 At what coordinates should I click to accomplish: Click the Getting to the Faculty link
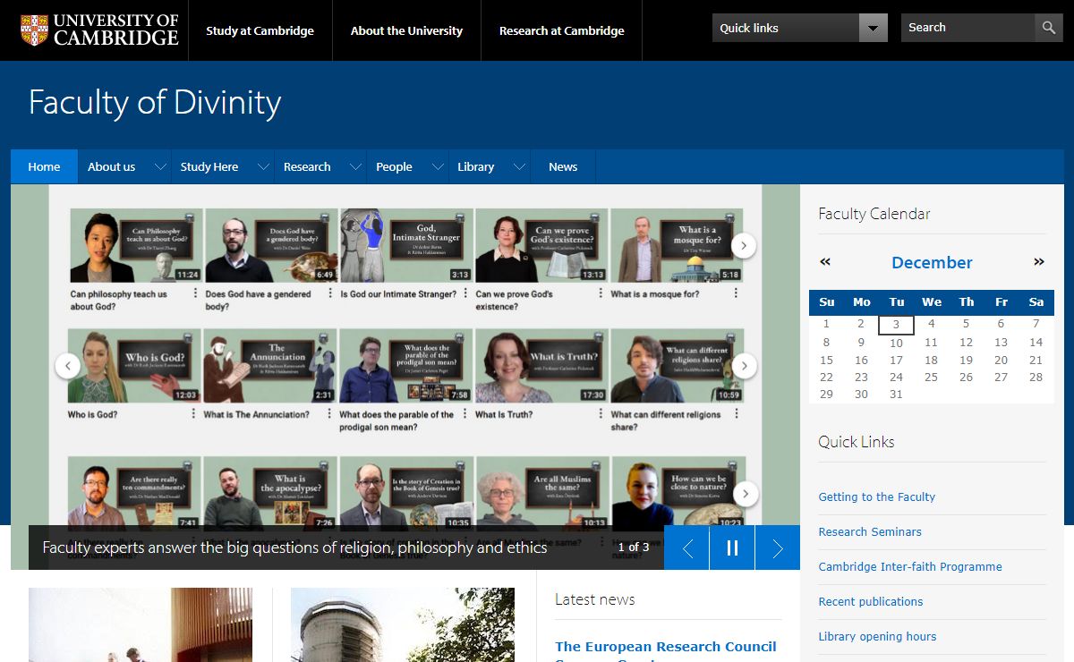(x=877, y=496)
